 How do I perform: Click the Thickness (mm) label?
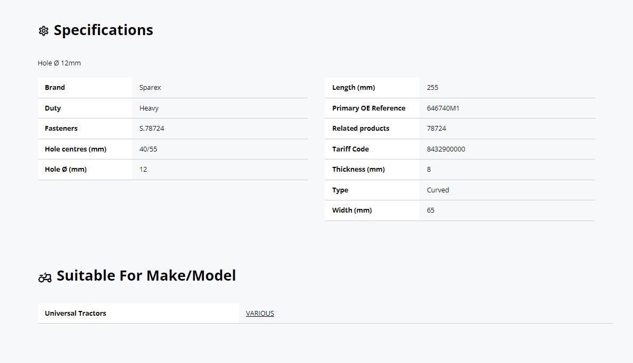click(x=358, y=170)
